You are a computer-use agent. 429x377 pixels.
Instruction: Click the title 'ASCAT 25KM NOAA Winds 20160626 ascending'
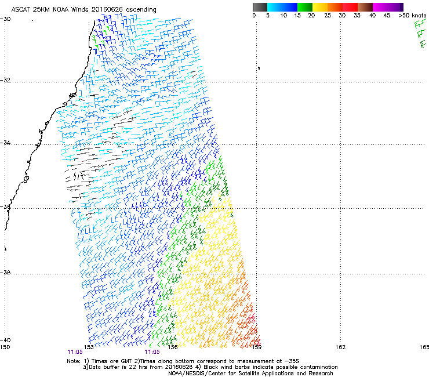pyautogui.click(x=83, y=10)
